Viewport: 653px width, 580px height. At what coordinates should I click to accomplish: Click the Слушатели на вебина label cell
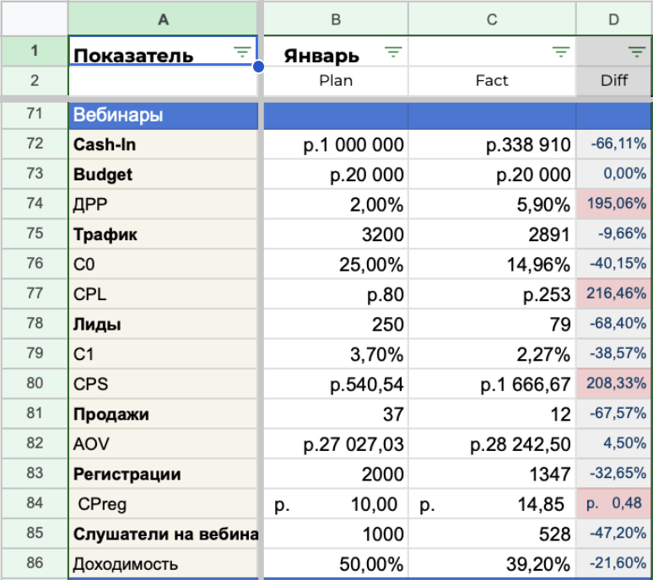tap(163, 534)
